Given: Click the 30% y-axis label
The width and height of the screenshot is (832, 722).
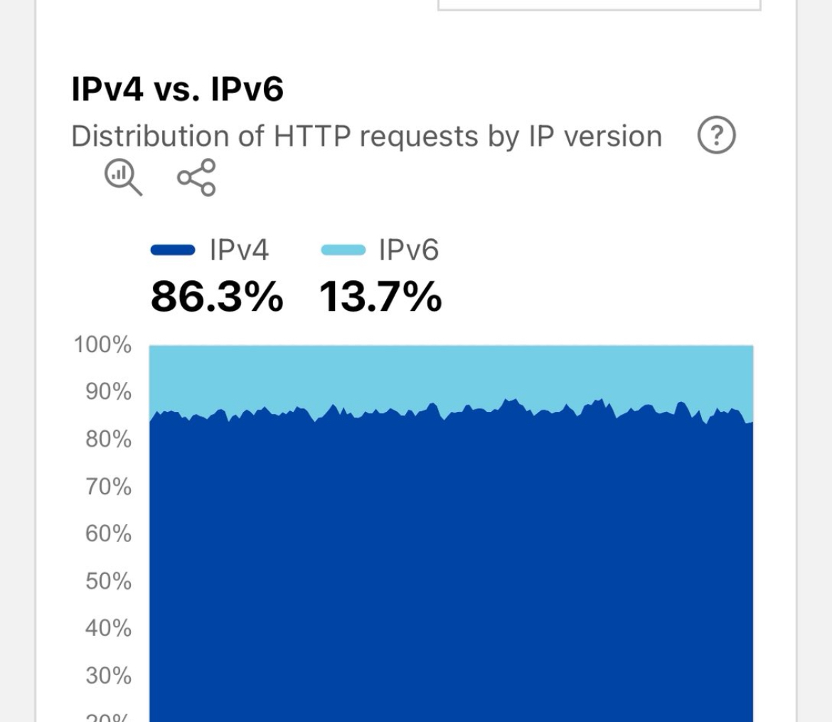Looking at the screenshot, I should click(x=108, y=675).
